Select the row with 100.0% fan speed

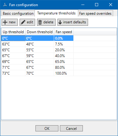tap(59, 73)
